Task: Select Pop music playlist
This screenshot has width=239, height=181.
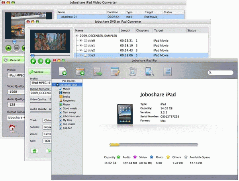Action: 69,124
